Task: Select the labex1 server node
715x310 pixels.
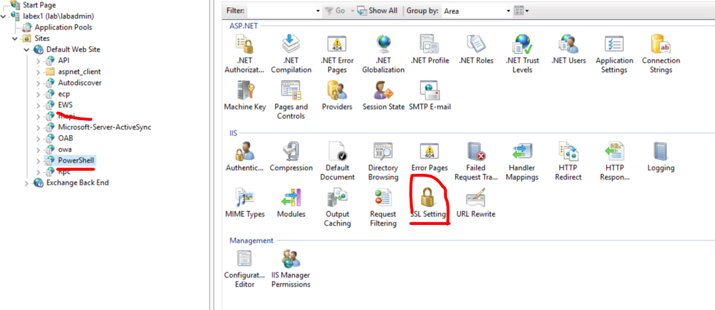Action: click(x=59, y=16)
